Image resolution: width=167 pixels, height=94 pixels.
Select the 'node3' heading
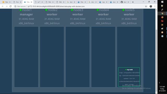click(x=78, y=10)
